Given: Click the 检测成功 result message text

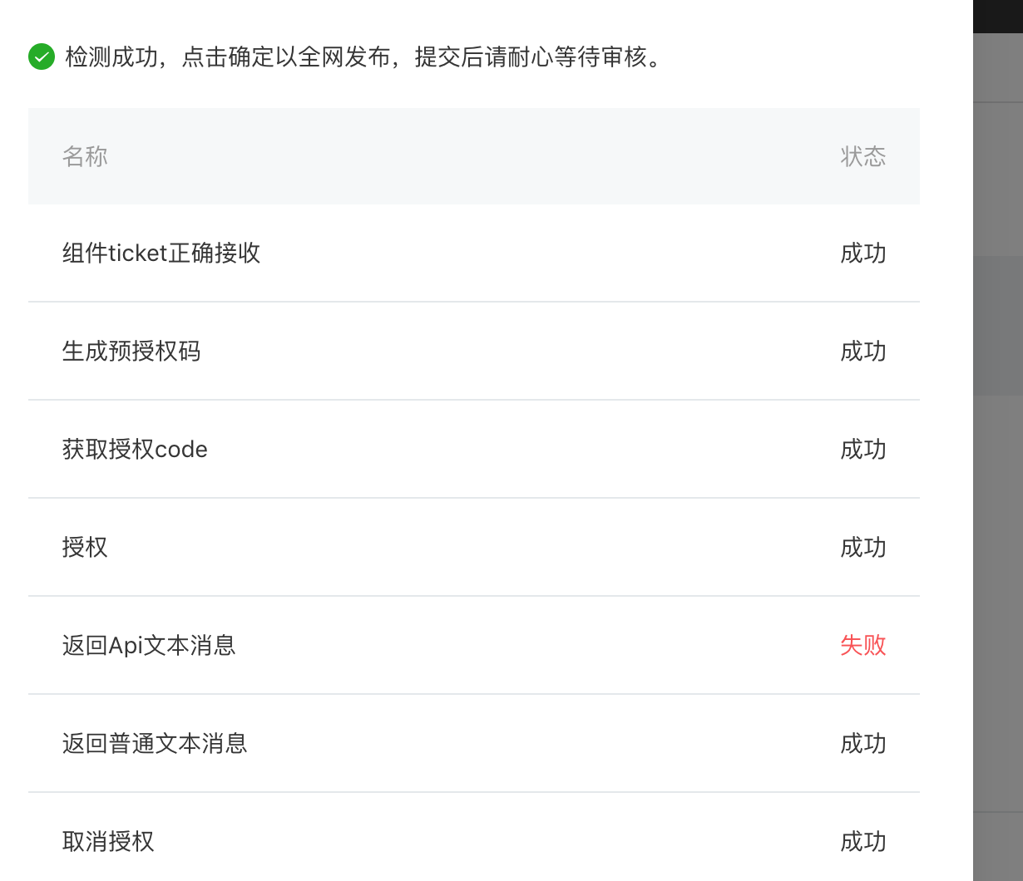Looking at the screenshot, I should tap(364, 57).
